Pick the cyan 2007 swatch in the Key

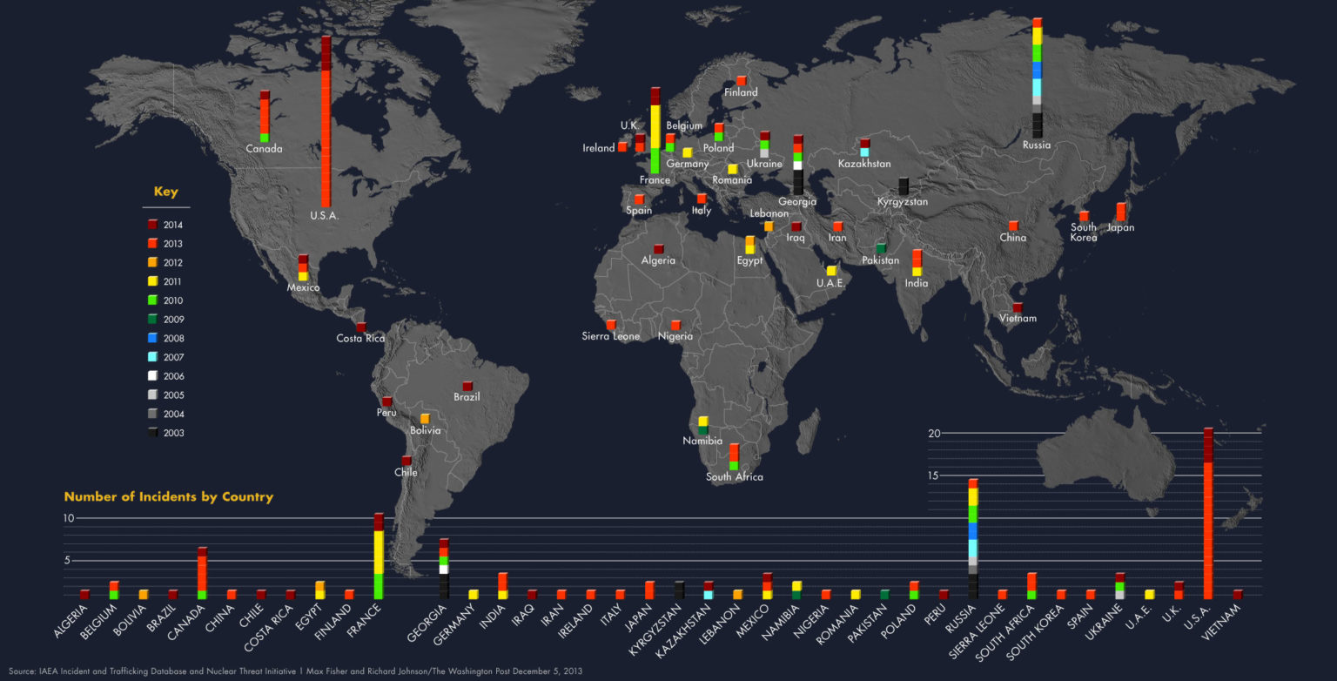tap(153, 357)
